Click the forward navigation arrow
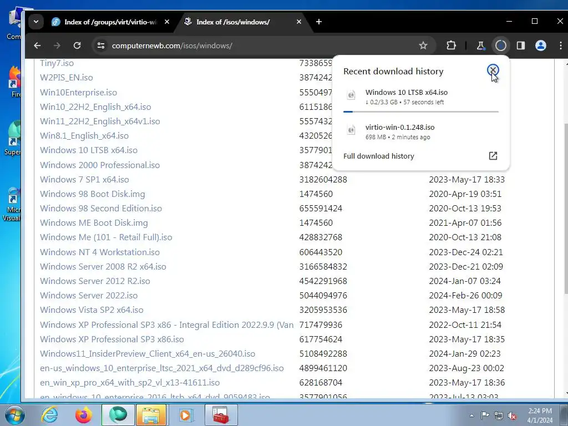The width and height of the screenshot is (568, 426). (x=57, y=45)
